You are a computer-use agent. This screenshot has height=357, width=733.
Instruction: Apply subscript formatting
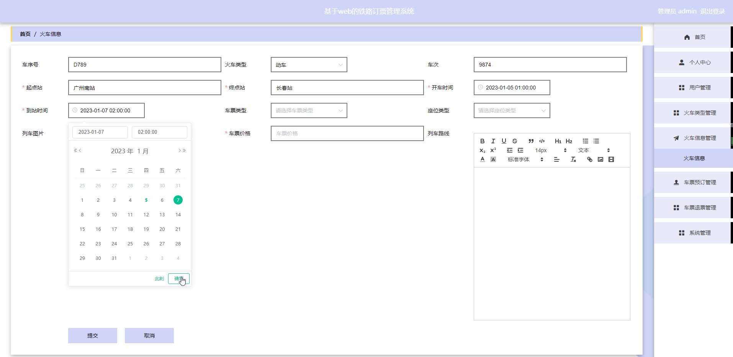(x=482, y=150)
